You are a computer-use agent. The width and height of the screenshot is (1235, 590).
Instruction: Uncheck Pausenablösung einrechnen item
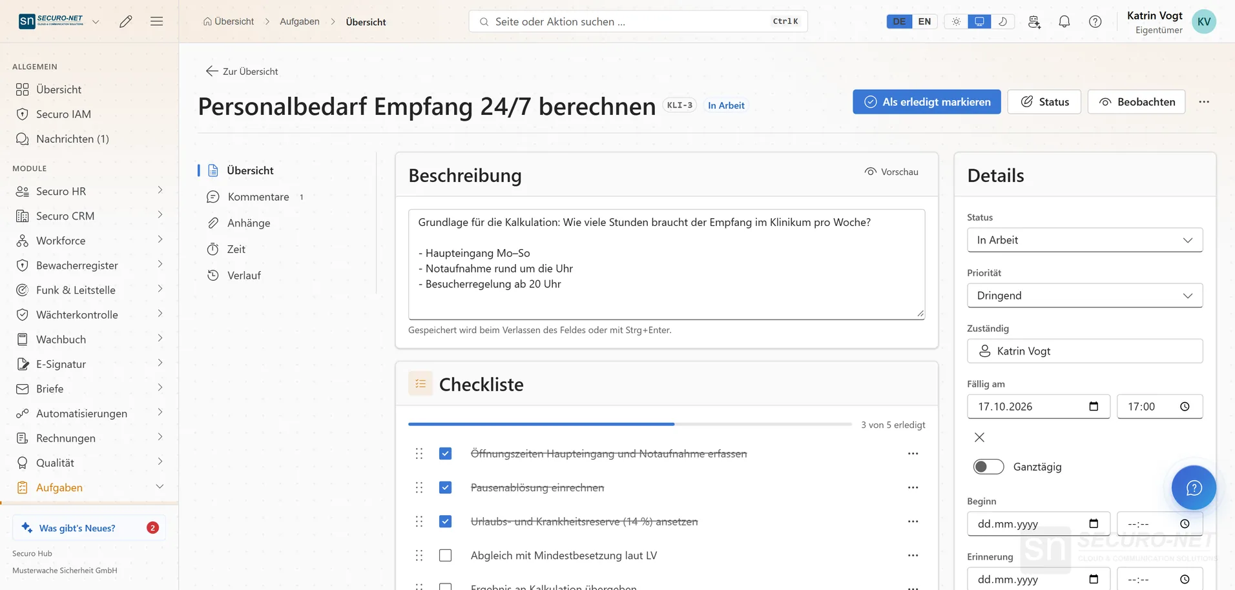click(445, 487)
